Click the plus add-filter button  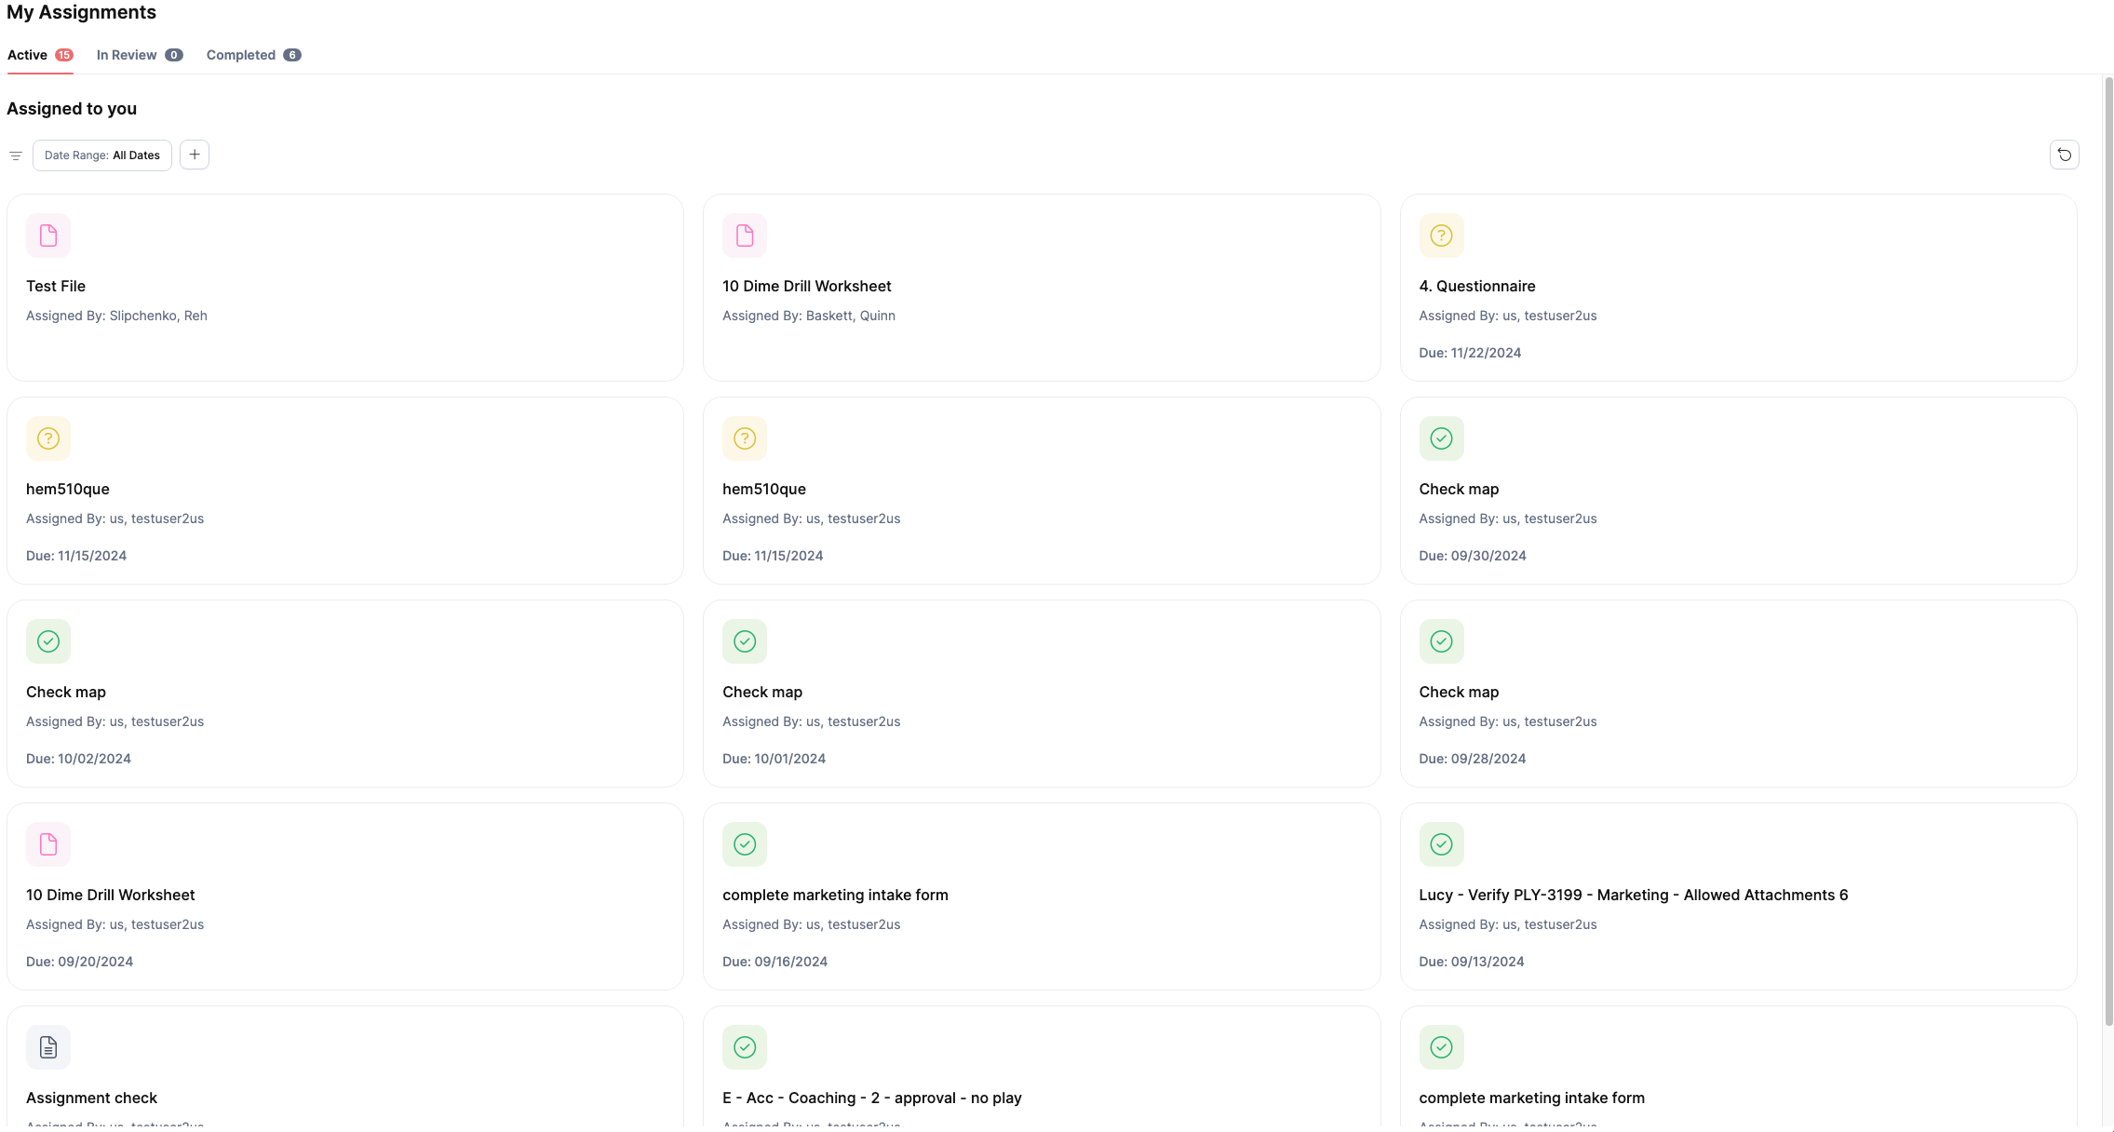click(x=195, y=155)
